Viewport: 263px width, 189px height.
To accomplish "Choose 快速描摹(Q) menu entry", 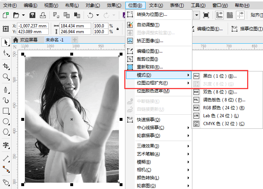I will 159,120.
